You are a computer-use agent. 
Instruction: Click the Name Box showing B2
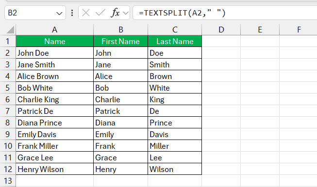click(x=35, y=13)
